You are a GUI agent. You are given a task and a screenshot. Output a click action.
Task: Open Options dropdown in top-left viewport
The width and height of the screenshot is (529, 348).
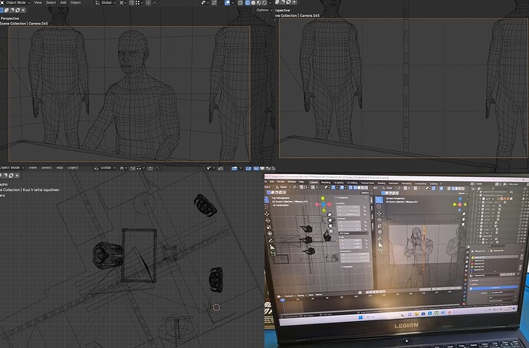(264, 10)
